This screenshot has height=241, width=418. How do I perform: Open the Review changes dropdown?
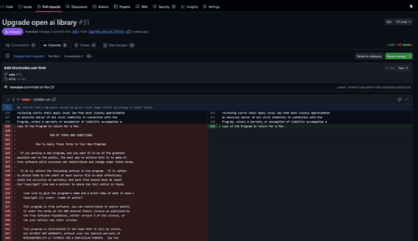(x=399, y=56)
